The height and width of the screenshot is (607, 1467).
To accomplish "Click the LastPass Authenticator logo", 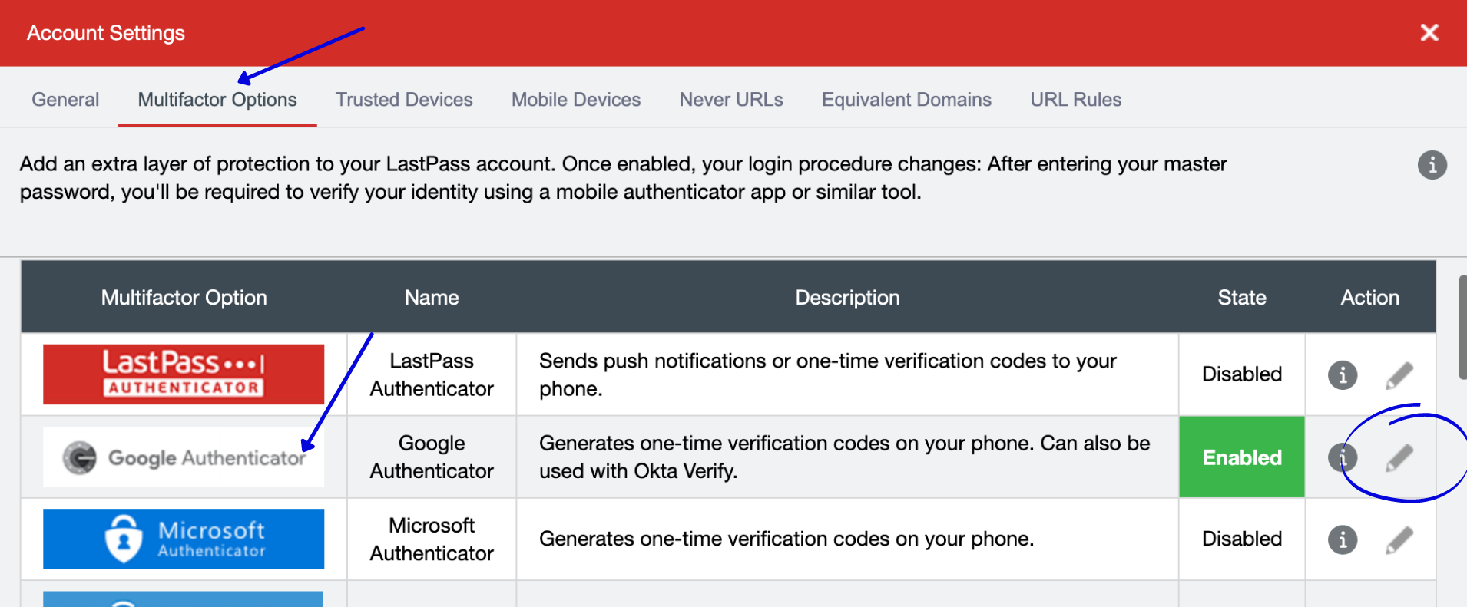I will pos(184,374).
